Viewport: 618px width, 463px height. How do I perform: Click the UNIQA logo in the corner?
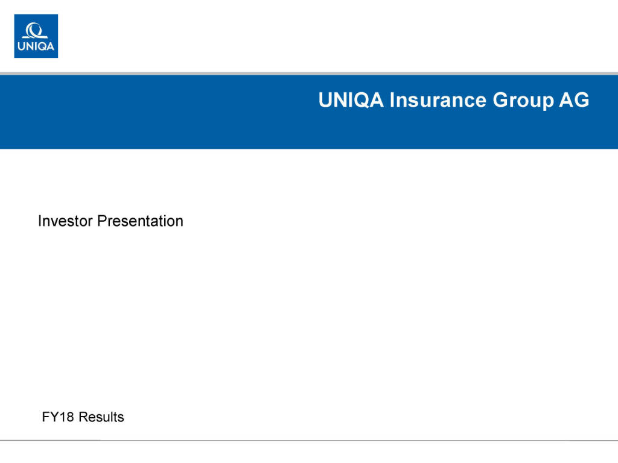tap(36, 36)
